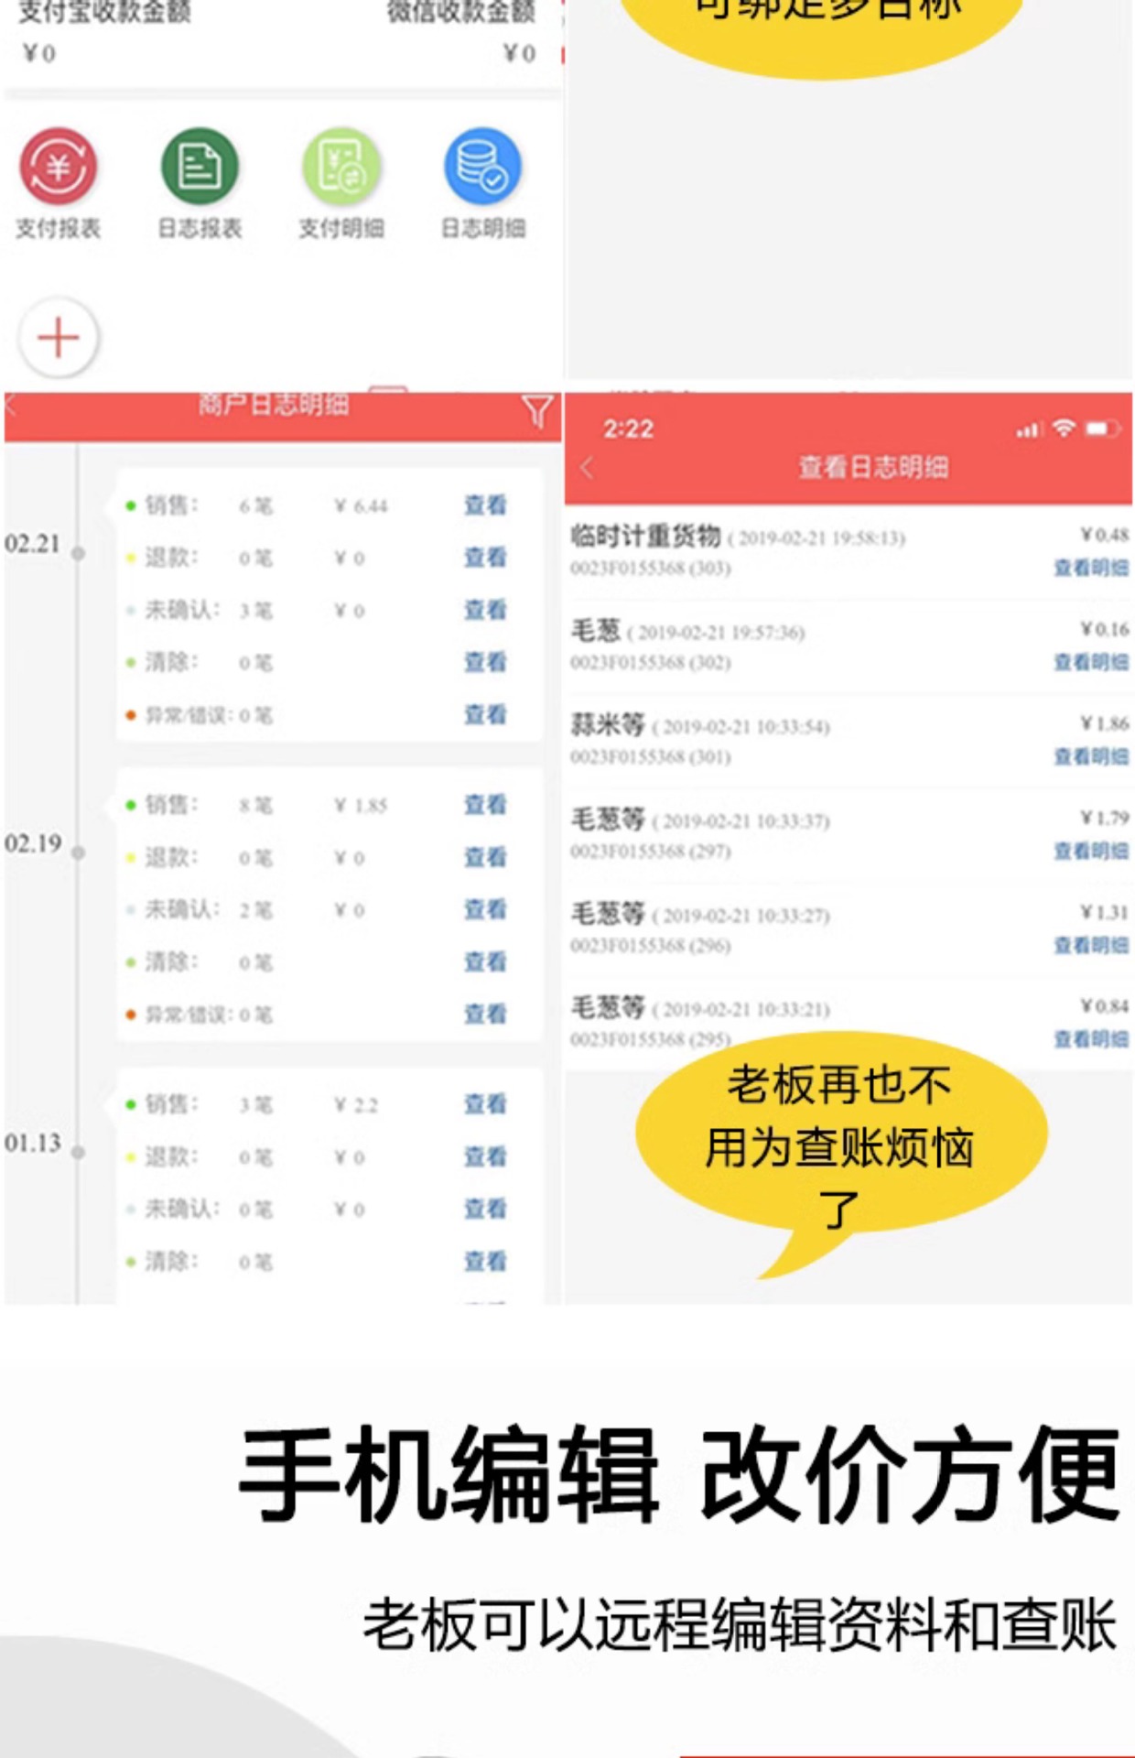Open 查看明细 for 临时计重货物

[1091, 568]
